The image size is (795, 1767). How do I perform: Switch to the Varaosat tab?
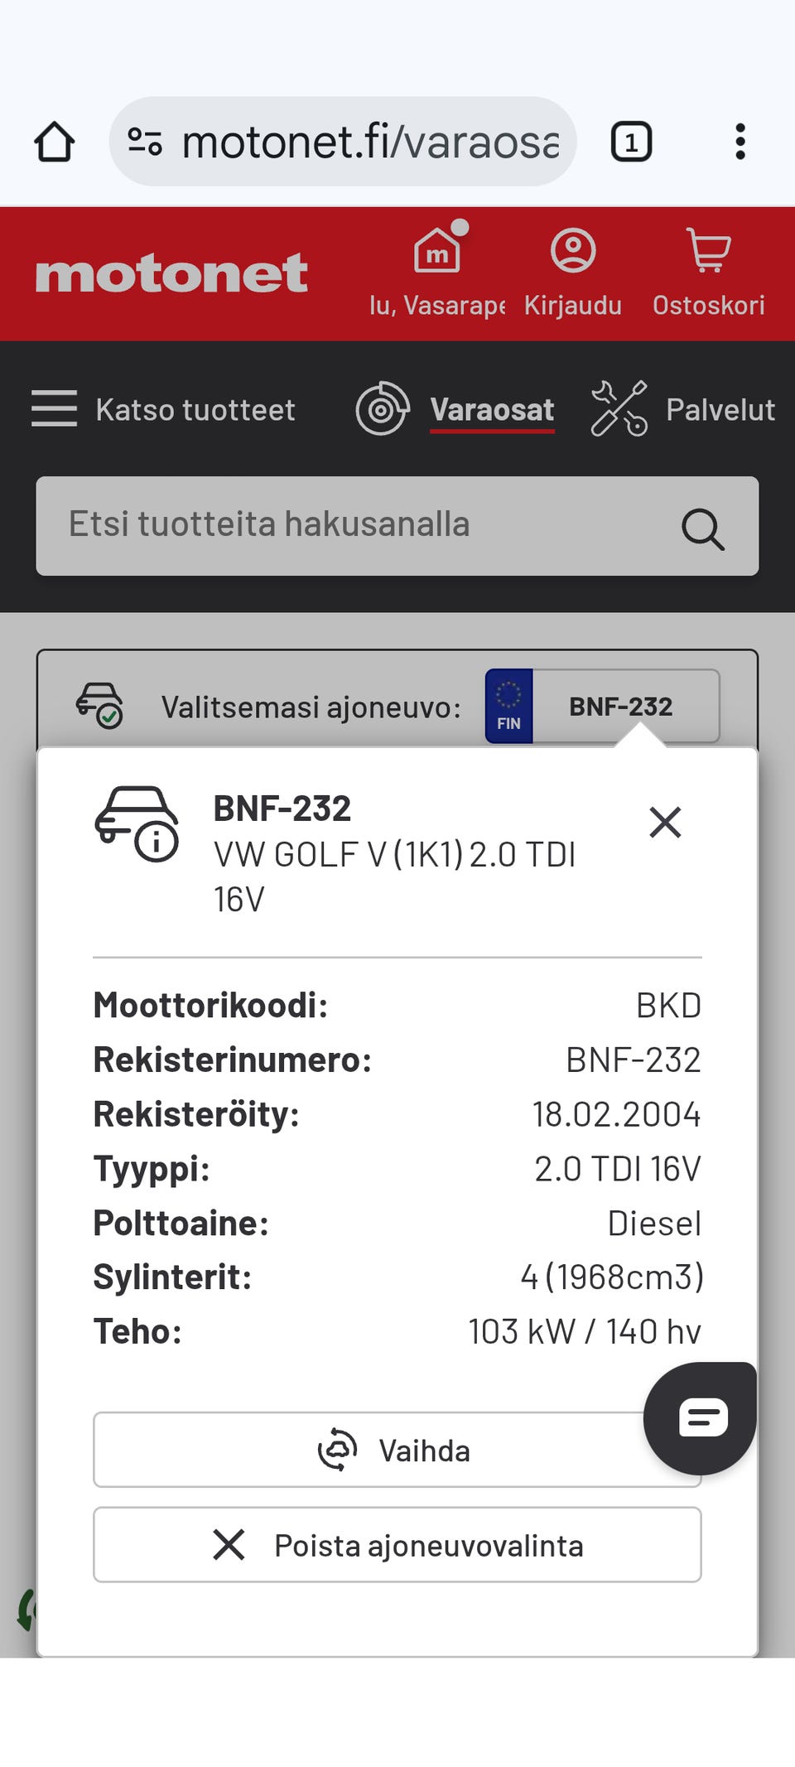coord(492,409)
